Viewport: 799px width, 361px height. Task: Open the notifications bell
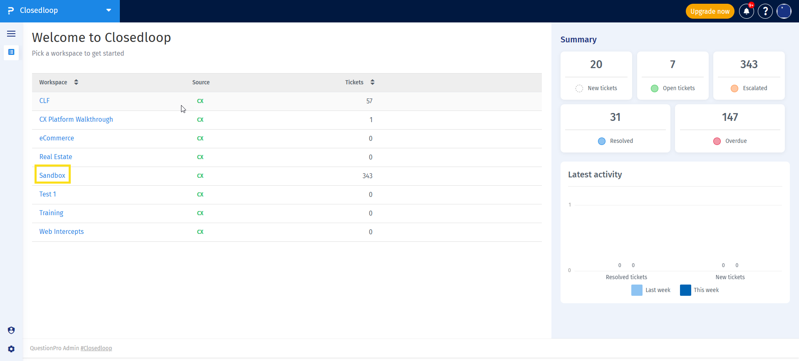(x=746, y=11)
